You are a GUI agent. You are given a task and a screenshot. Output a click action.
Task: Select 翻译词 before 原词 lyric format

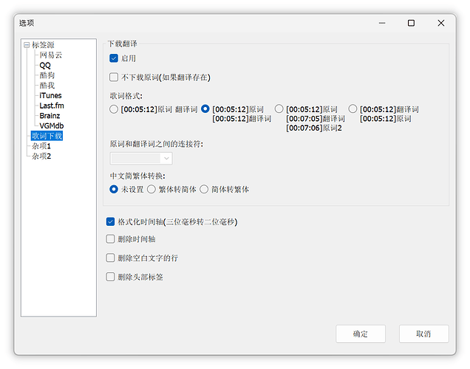(x=352, y=108)
